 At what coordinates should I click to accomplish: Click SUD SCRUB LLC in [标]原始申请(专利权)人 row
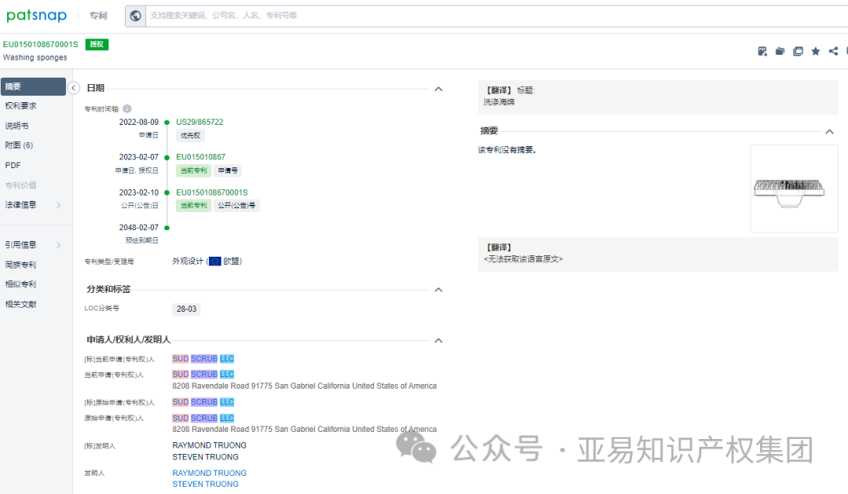[203, 402]
